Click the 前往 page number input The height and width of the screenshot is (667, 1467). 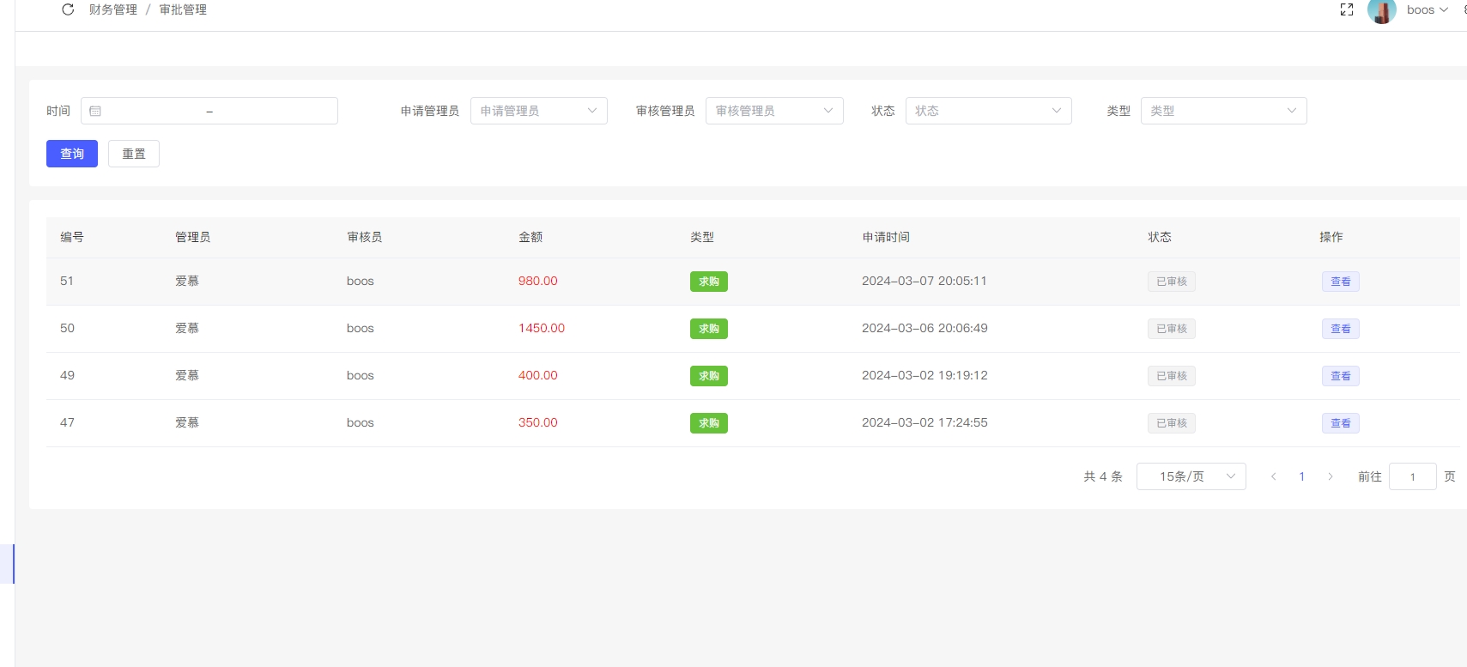(x=1412, y=476)
